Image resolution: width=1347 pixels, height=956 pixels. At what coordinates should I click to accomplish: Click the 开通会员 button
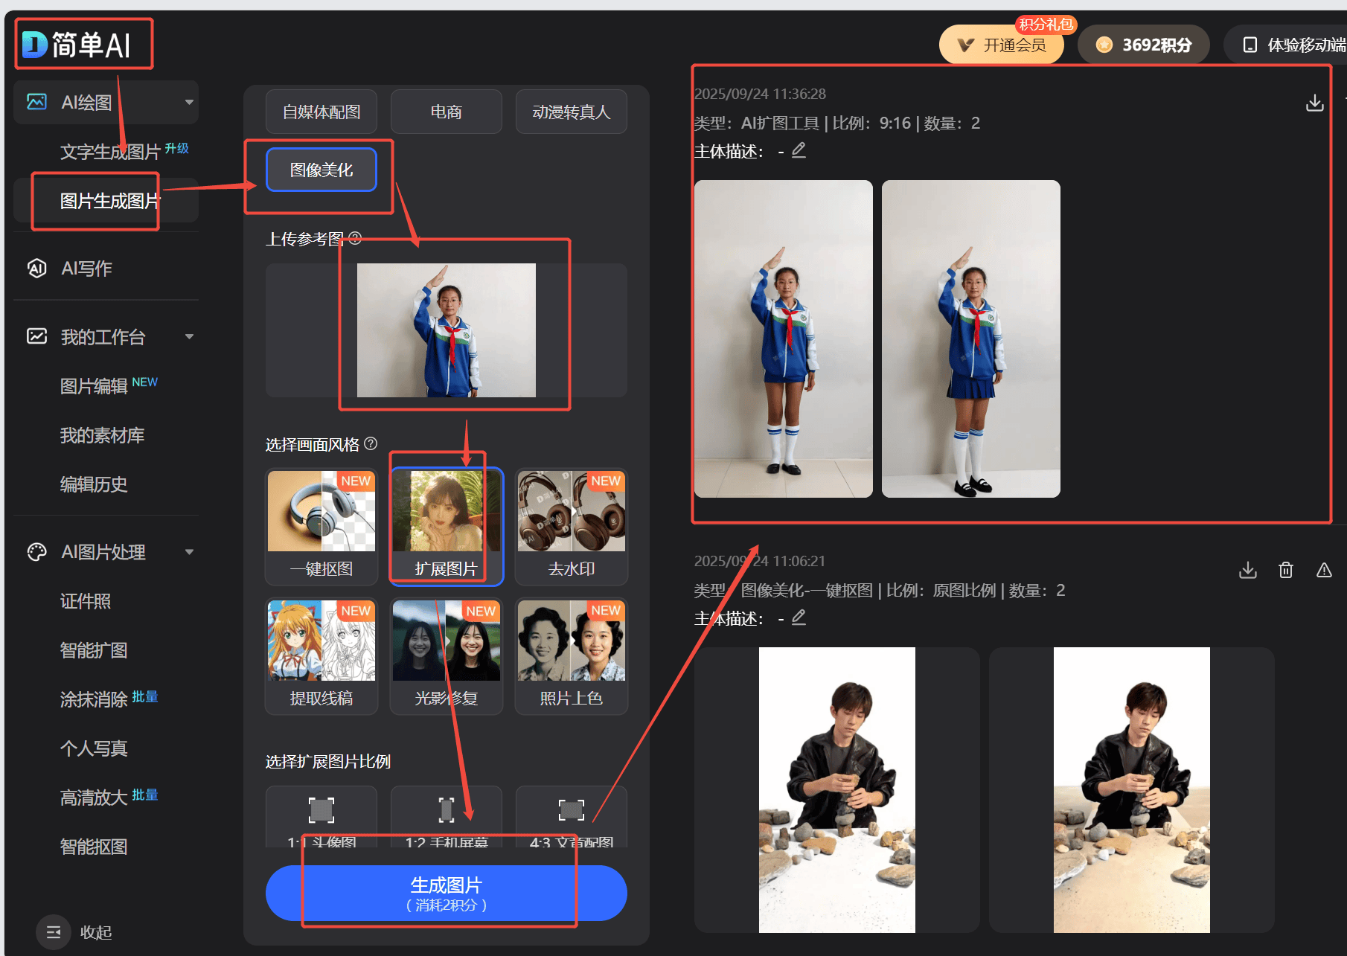click(1001, 45)
